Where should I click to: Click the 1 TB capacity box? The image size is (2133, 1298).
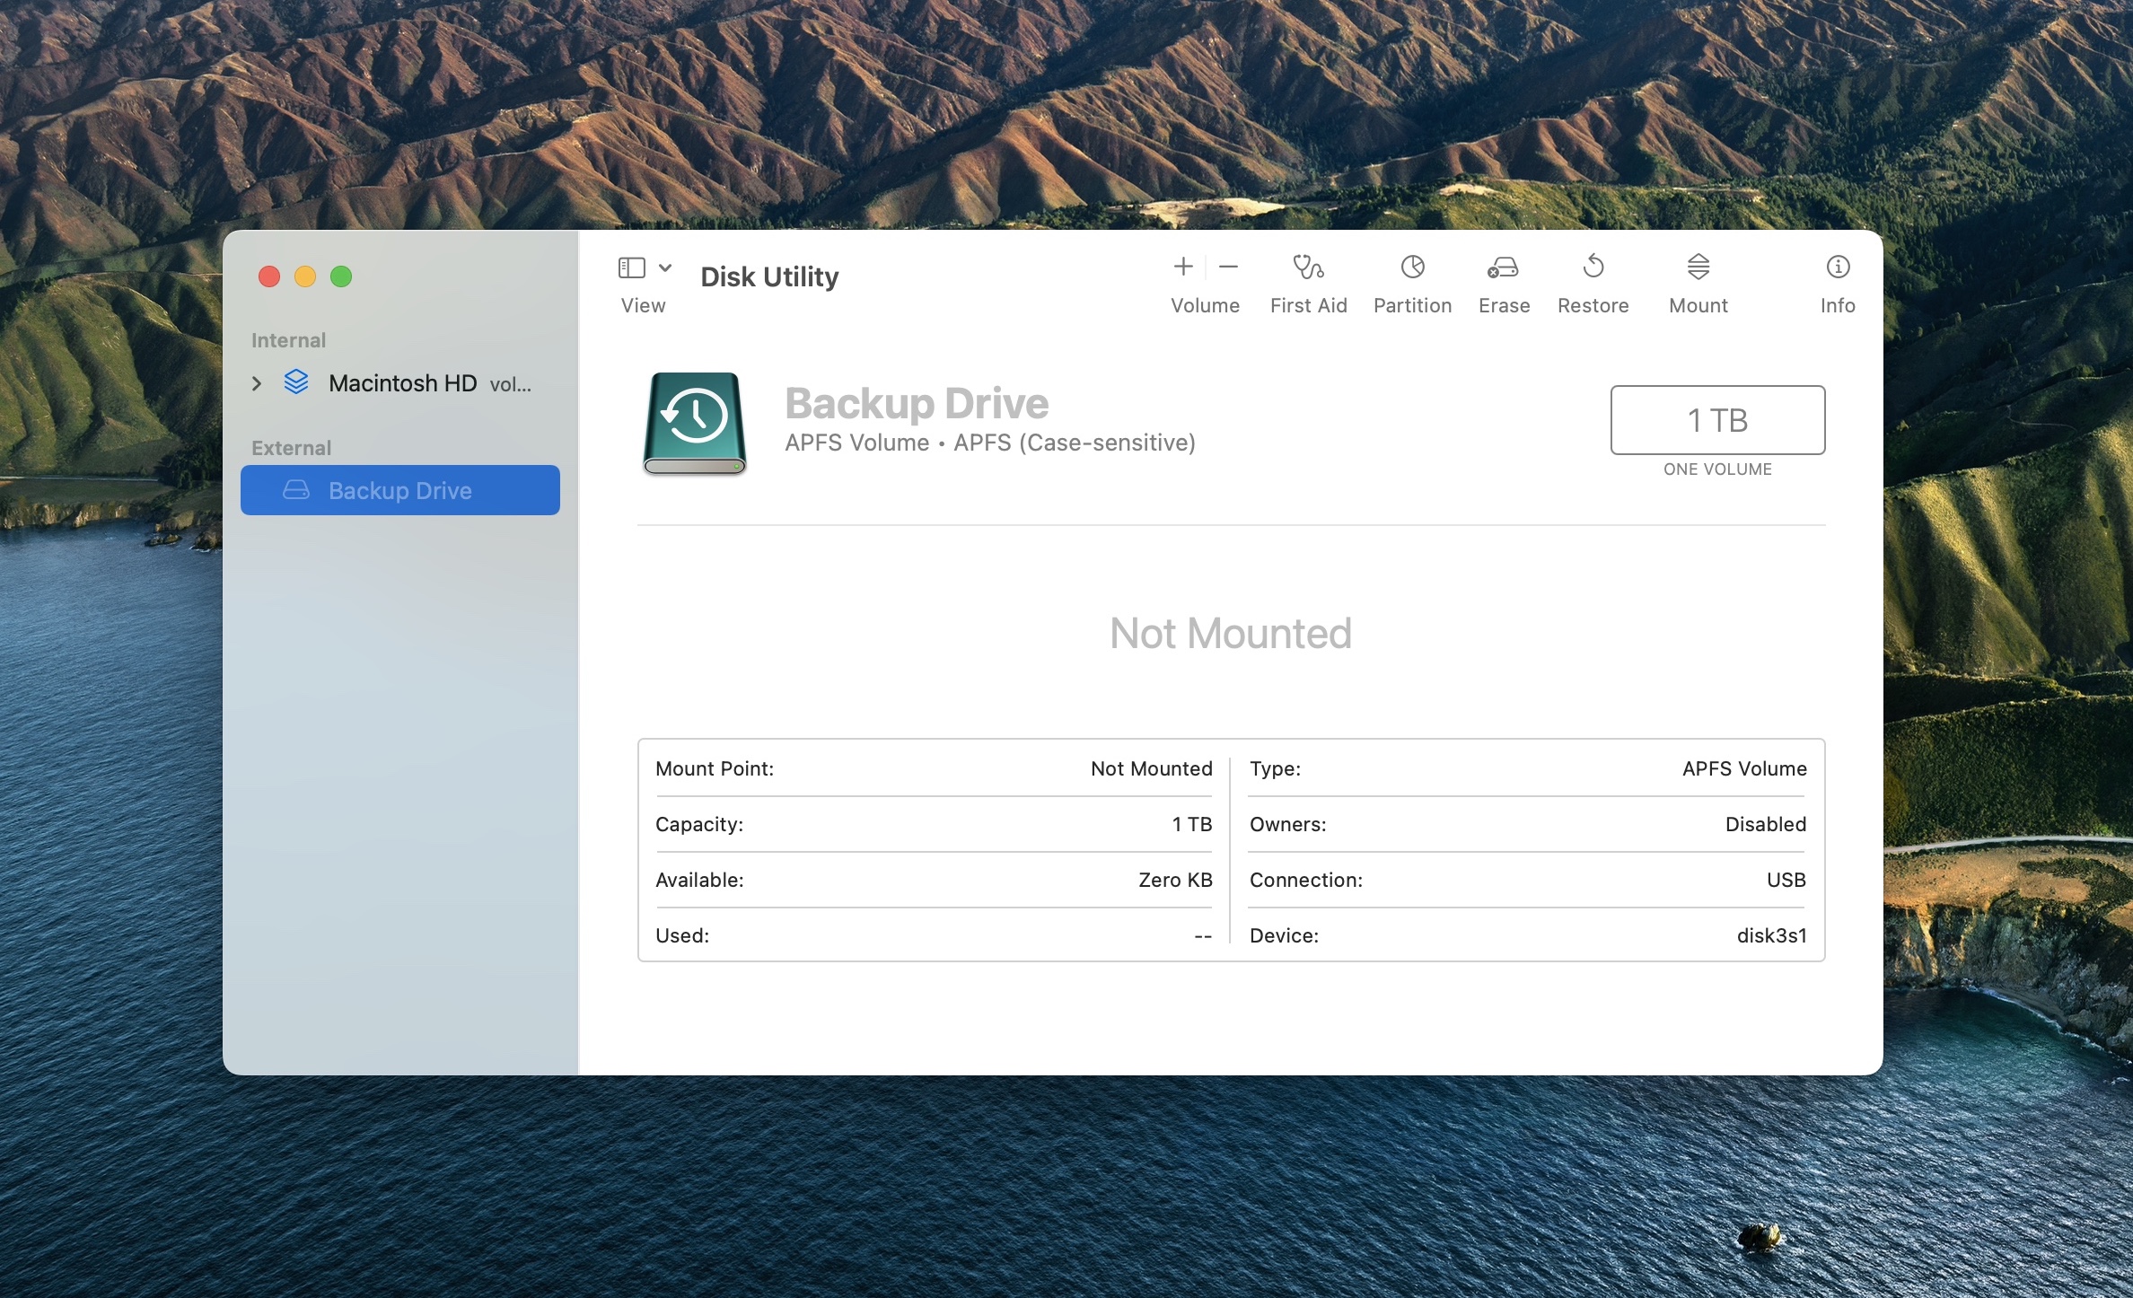pyautogui.click(x=1717, y=420)
